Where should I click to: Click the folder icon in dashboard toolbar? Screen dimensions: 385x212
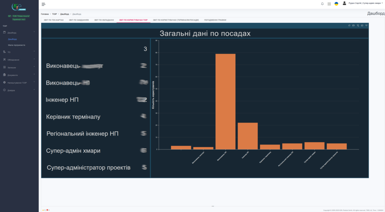click(353, 26)
